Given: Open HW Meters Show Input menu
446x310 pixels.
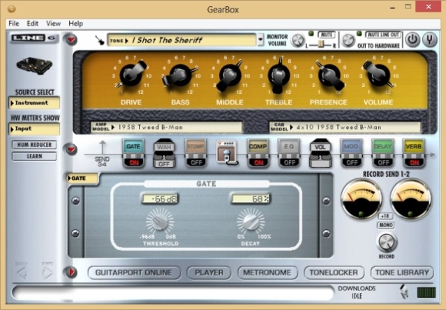Looking at the screenshot, I should [34, 129].
